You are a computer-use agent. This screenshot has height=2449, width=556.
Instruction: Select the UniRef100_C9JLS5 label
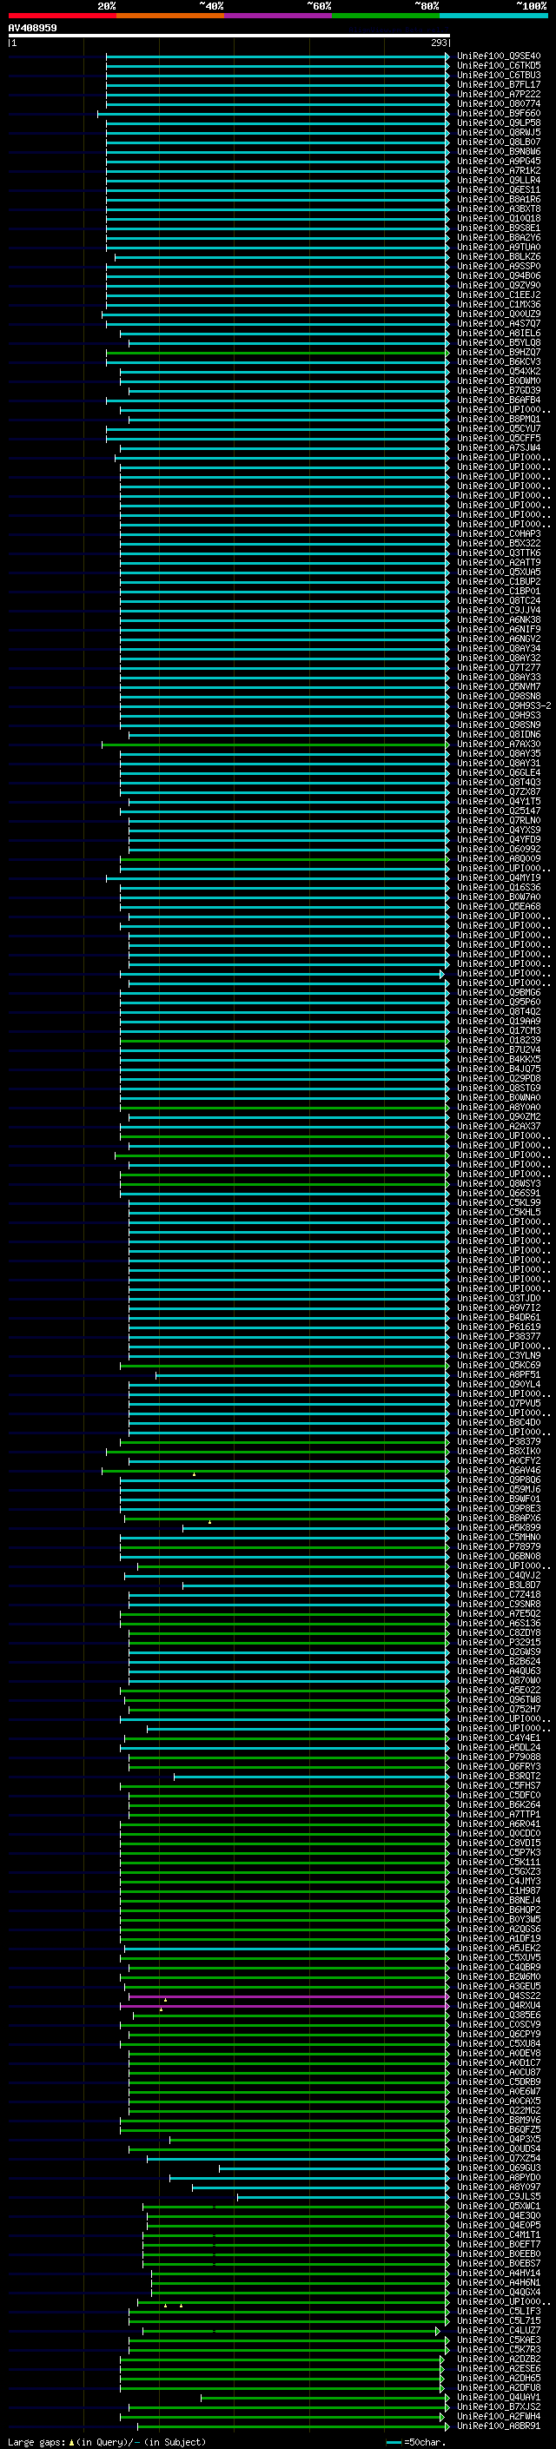(499, 2197)
